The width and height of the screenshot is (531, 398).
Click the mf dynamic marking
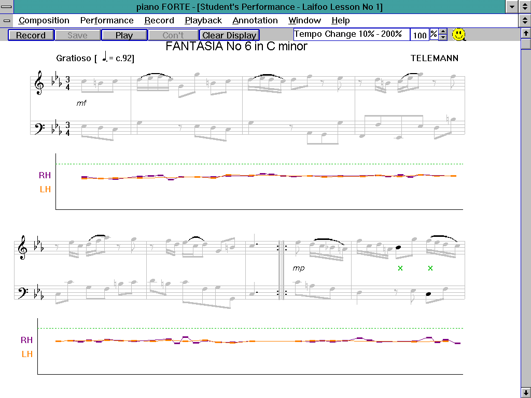pos(81,103)
